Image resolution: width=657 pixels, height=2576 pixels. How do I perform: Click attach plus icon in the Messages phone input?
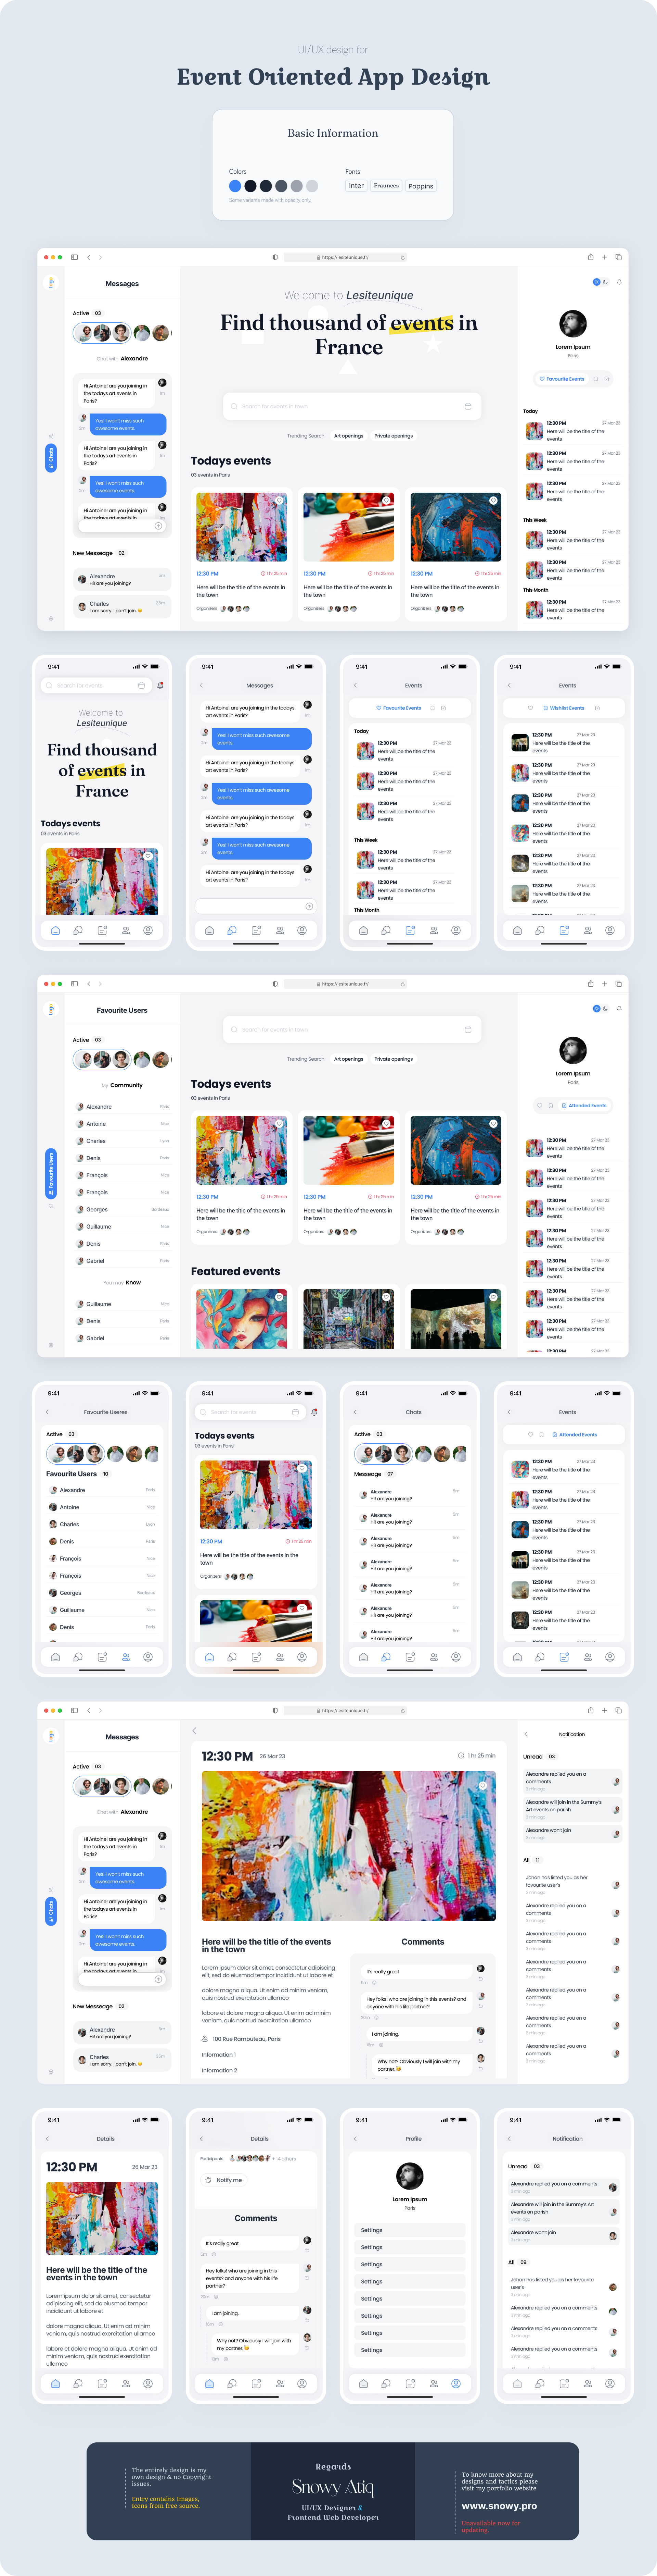click(x=310, y=906)
